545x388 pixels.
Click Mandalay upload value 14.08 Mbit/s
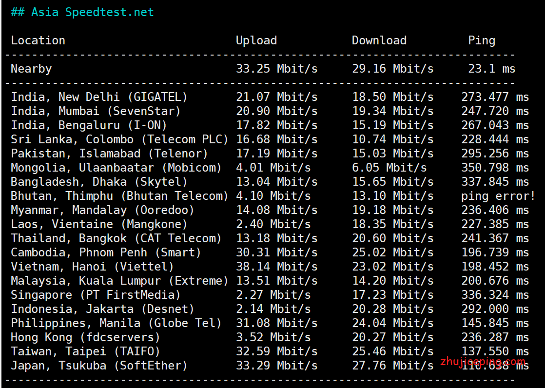click(x=277, y=210)
